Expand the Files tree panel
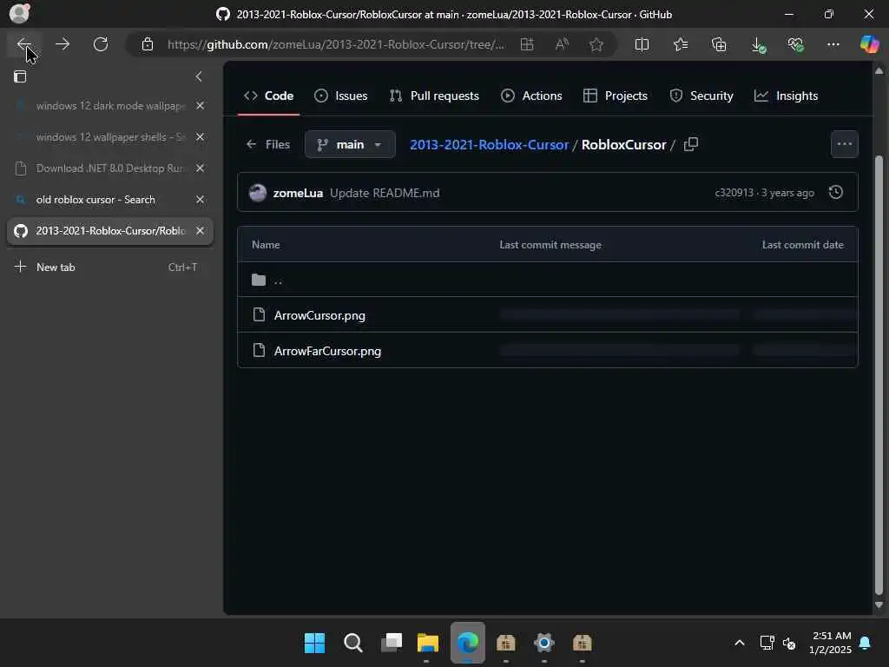The height and width of the screenshot is (667, 889). 268,145
